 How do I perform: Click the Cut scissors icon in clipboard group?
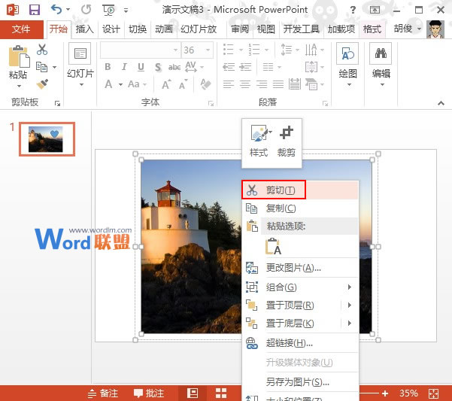(x=42, y=50)
